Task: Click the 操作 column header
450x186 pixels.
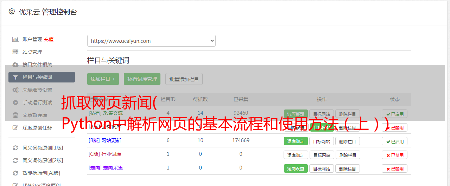Action: click(322, 99)
